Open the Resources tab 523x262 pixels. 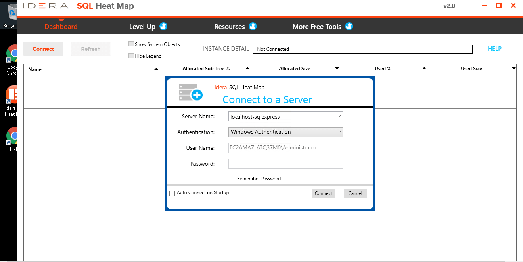[229, 27]
